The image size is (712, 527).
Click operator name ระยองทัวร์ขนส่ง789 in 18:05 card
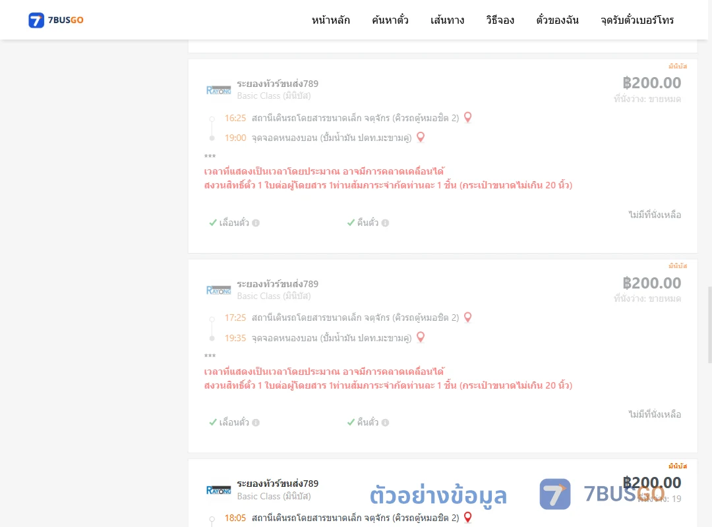(x=278, y=484)
